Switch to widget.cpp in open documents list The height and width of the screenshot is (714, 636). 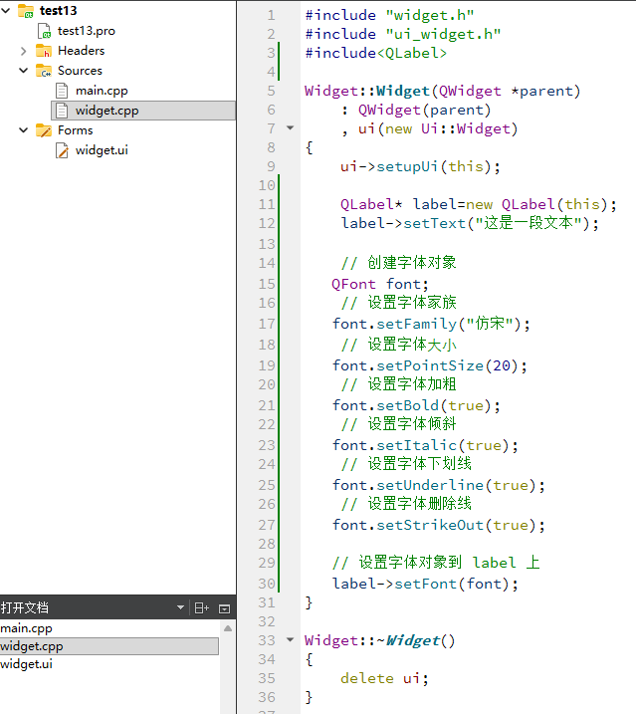[109, 646]
